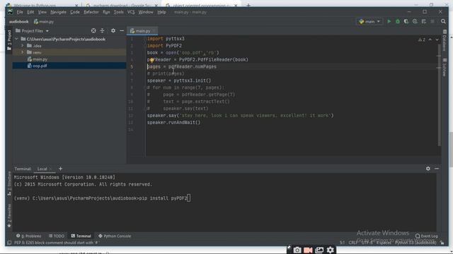The height and width of the screenshot is (254, 453).
Task: Open the Help menu
Action: point(161,12)
